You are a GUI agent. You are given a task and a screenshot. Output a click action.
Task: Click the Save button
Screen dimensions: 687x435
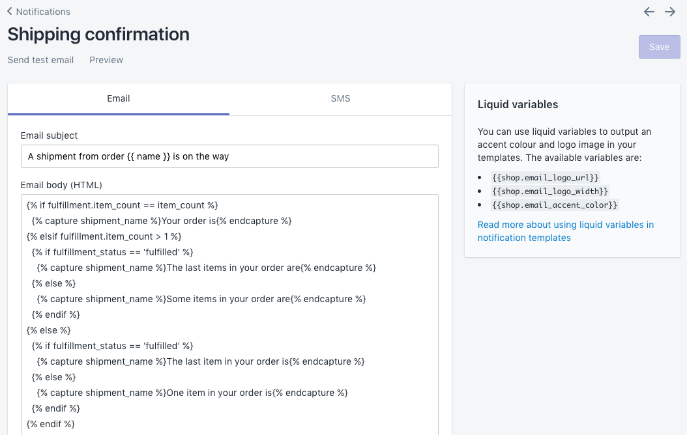(659, 46)
